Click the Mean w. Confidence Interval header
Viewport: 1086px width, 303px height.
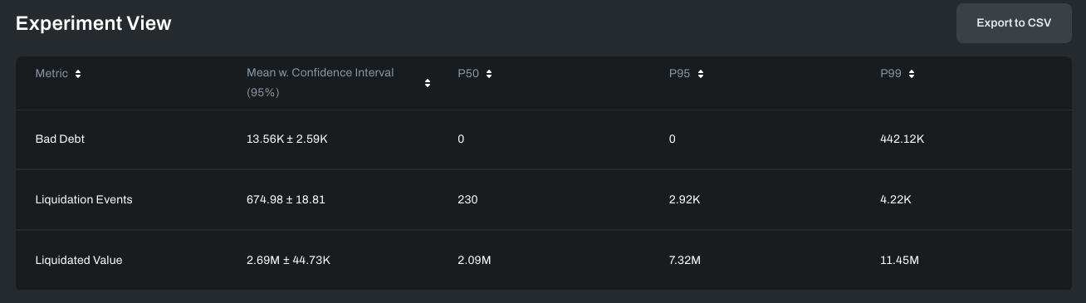320,83
